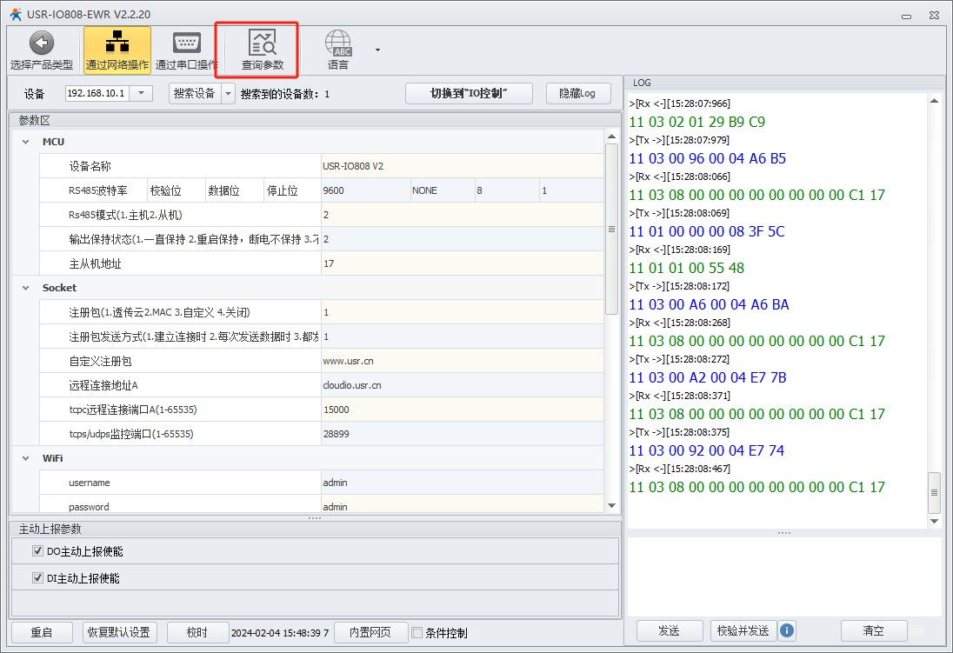Click the 查询参数 query icon

pos(262,43)
